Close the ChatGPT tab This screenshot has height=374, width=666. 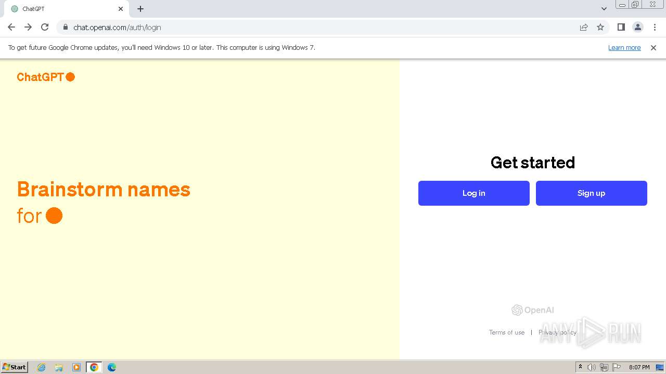click(x=121, y=9)
